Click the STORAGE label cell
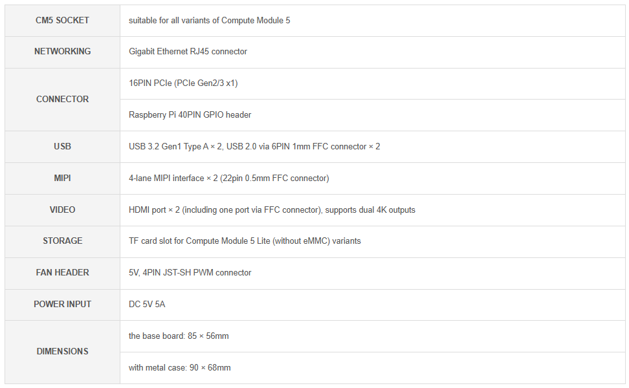This screenshot has height=388, width=629. [62, 241]
